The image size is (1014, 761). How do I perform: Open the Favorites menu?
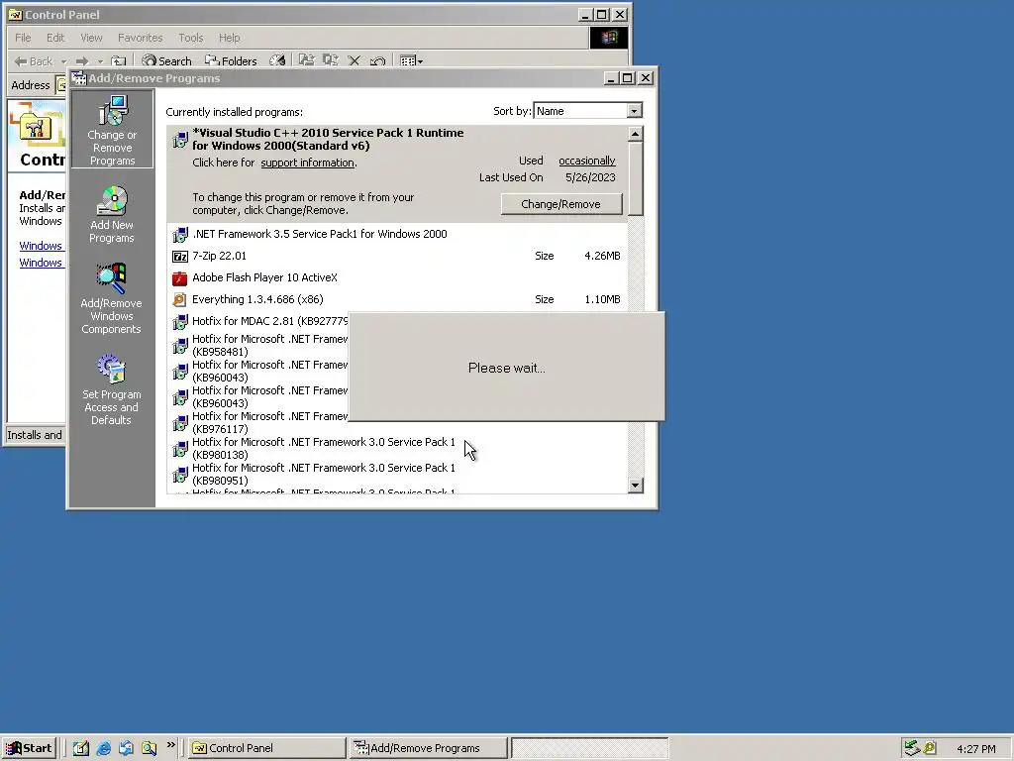click(141, 38)
